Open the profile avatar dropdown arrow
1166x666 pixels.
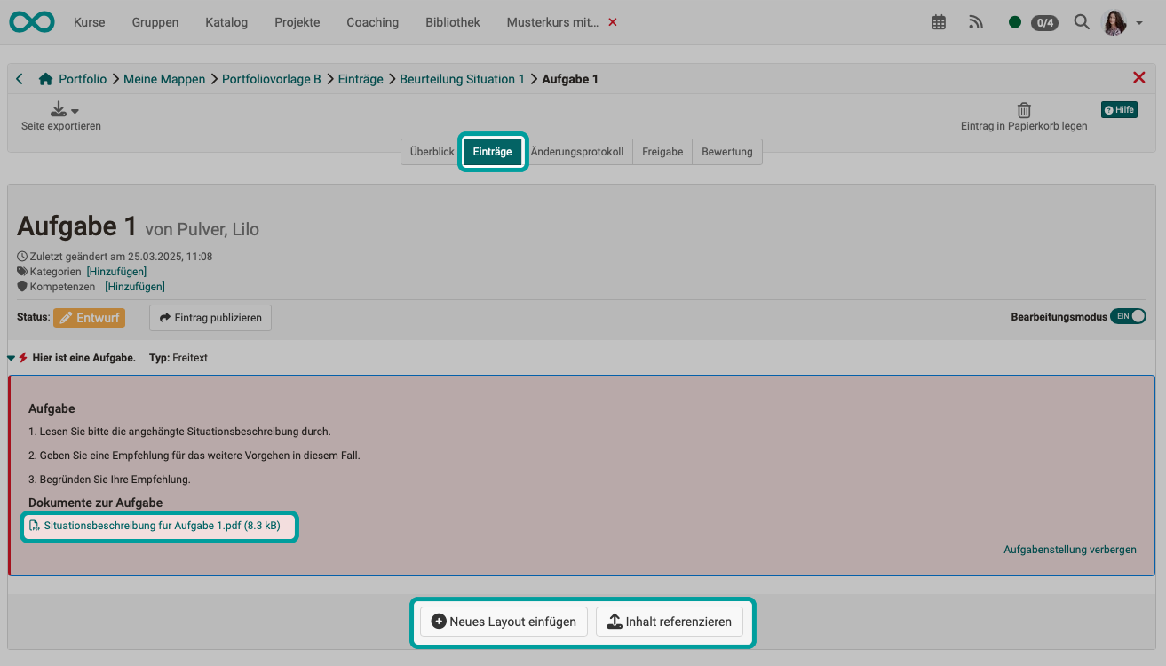(1138, 21)
